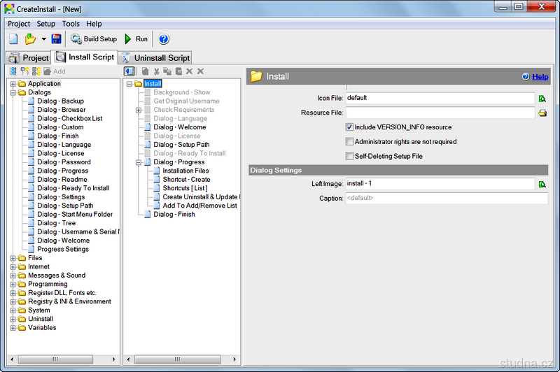Browse Left Image with magnifier icon
560x372 pixels.
point(542,184)
